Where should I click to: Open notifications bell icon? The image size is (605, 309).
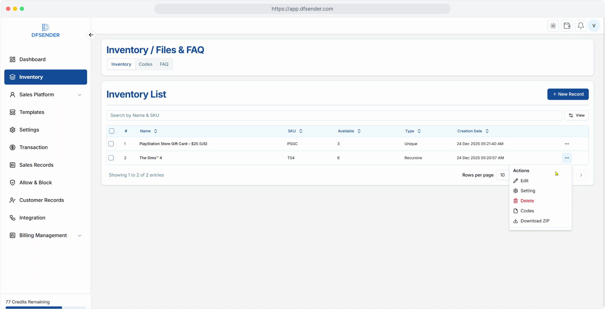580,26
